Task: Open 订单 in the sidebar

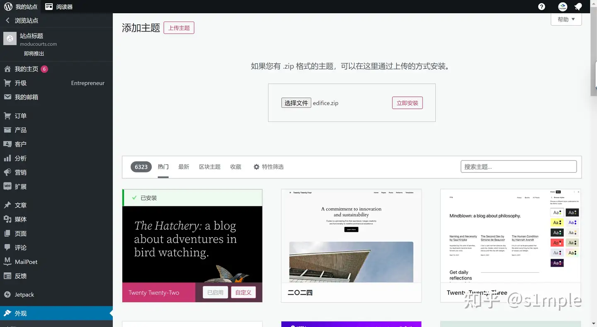Action: pos(56,116)
